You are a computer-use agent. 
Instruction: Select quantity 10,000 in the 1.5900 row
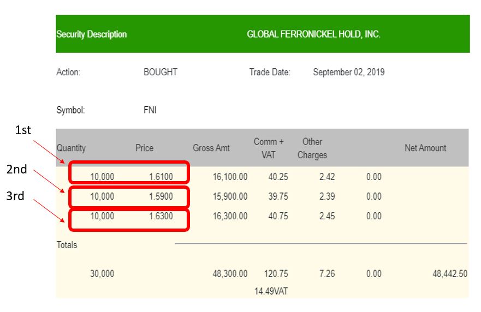(x=102, y=196)
